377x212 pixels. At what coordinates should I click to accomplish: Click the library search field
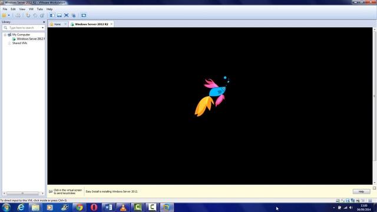[24, 28]
